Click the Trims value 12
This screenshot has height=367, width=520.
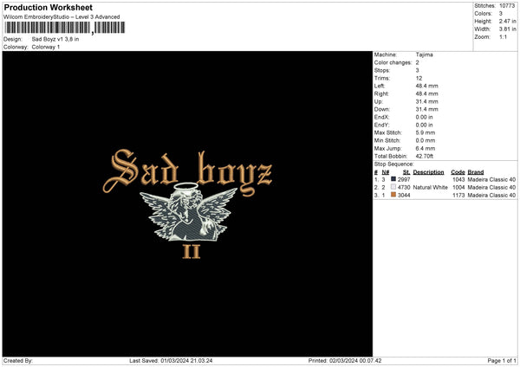[419, 78]
